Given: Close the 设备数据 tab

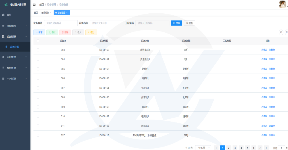Looking at the screenshot, I should click(67, 13).
